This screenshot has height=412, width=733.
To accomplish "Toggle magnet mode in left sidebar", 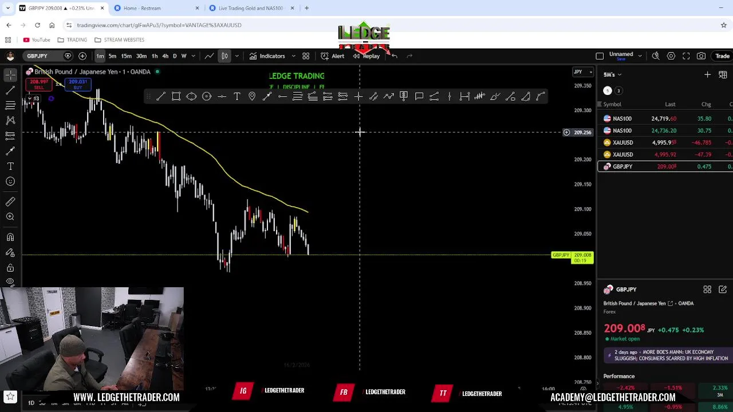I will point(10,237).
